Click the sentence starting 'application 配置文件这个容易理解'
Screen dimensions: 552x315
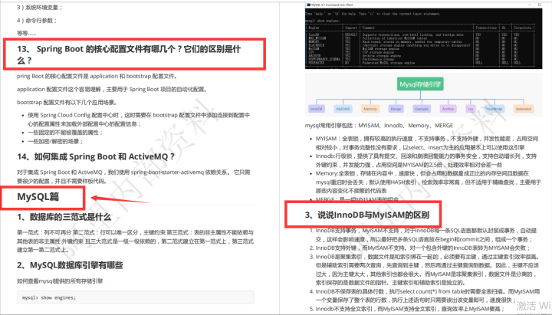(112, 89)
